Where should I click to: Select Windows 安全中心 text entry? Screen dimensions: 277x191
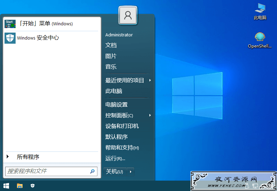(x=38, y=38)
